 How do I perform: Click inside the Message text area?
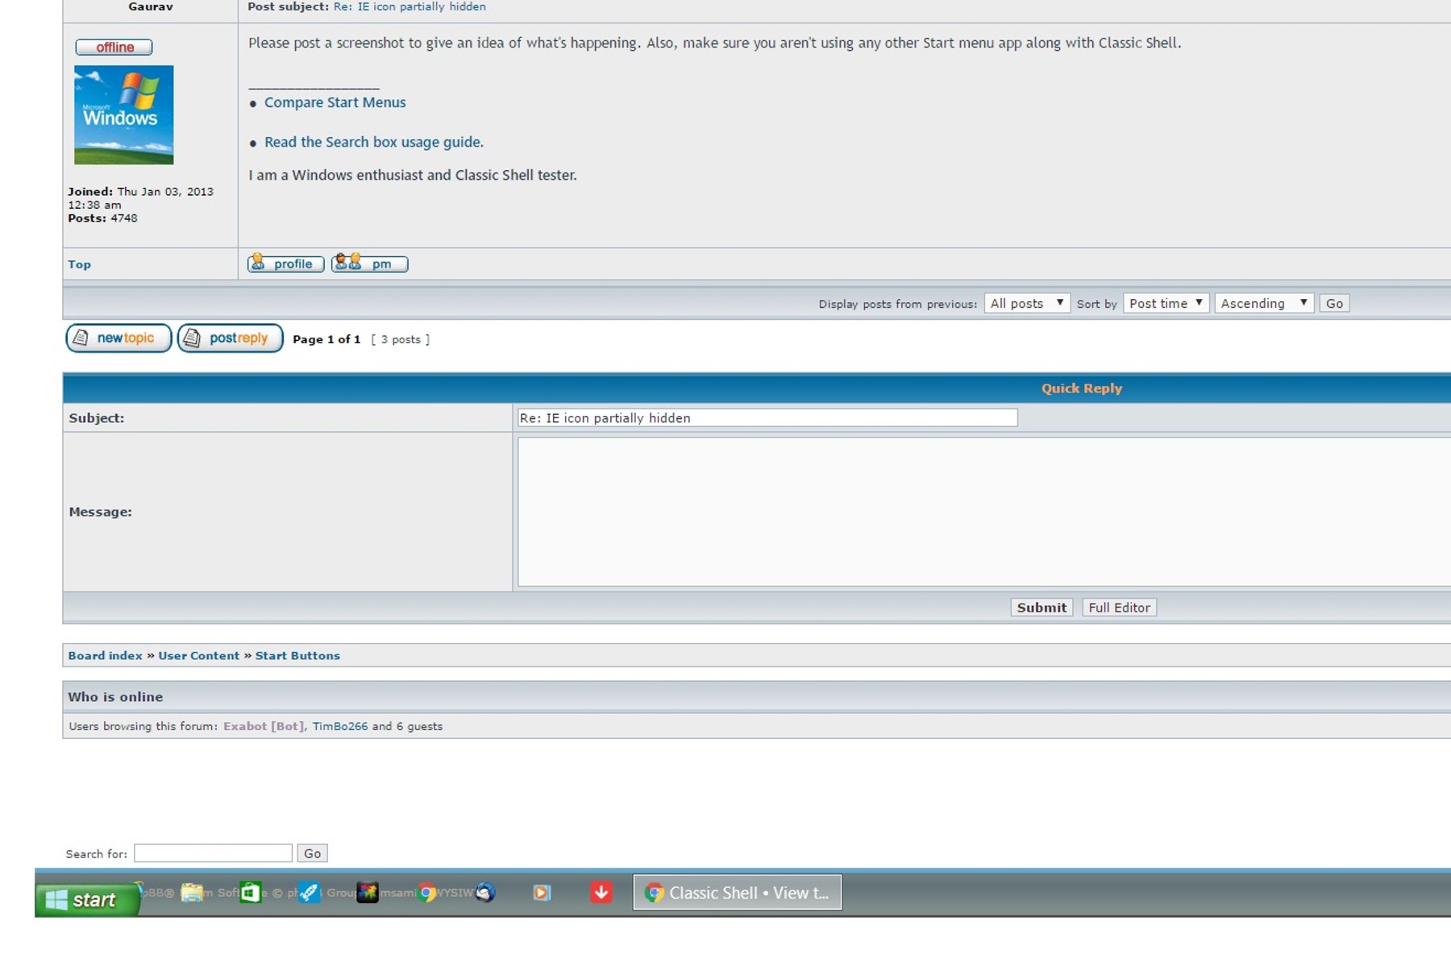[967, 512]
